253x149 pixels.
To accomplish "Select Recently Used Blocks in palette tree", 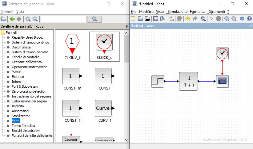I will 27,37.
